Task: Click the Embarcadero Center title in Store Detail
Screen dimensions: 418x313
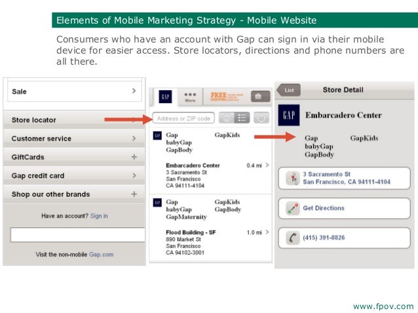Action: click(x=343, y=115)
